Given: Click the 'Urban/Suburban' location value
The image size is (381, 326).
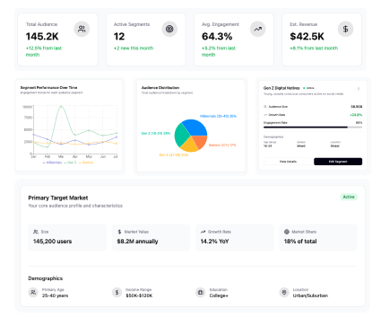Looking at the screenshot, I should [310, 295].
